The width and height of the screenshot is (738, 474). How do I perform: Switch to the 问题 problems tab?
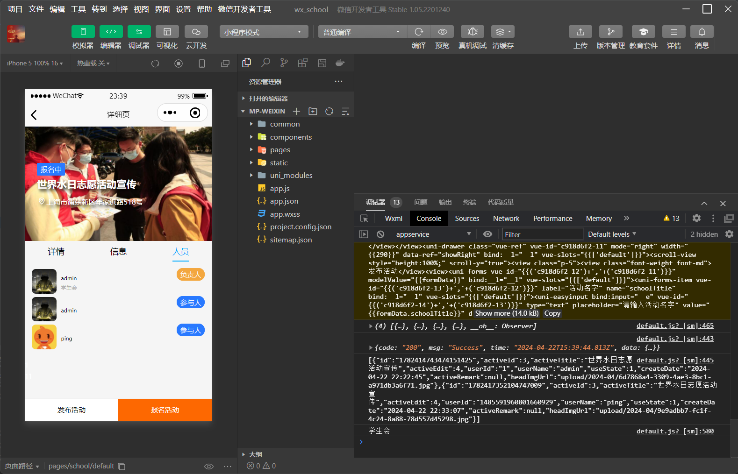pyautogui.click(x=421, y=202)
